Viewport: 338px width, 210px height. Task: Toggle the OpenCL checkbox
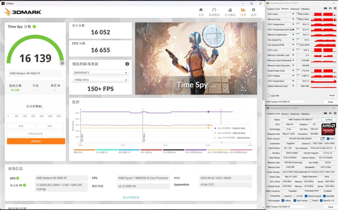(x=283, y=196)
